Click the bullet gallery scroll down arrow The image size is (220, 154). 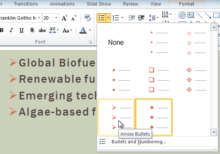tap(214, 132)
